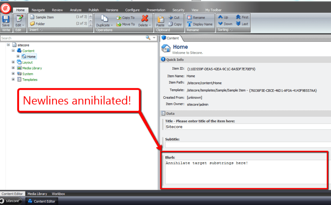Image resolution: width=331 pixels, height=205 pixels.
Task: Move item Up using the sorting arrow
Action: coord(223,17)
